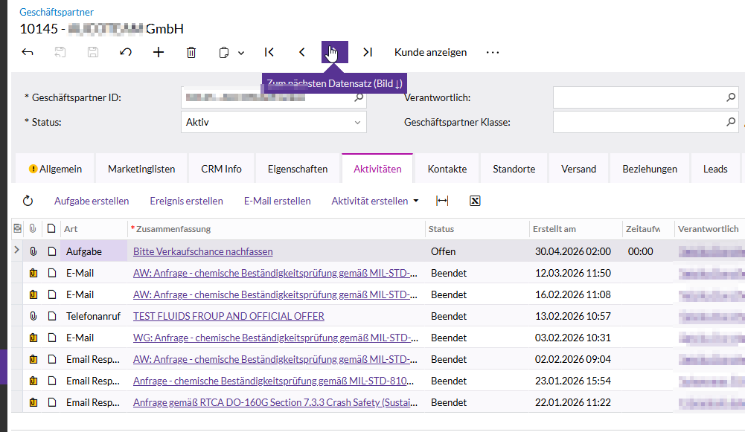
Task: Refresh the activities grid
Action: (28, 201)
